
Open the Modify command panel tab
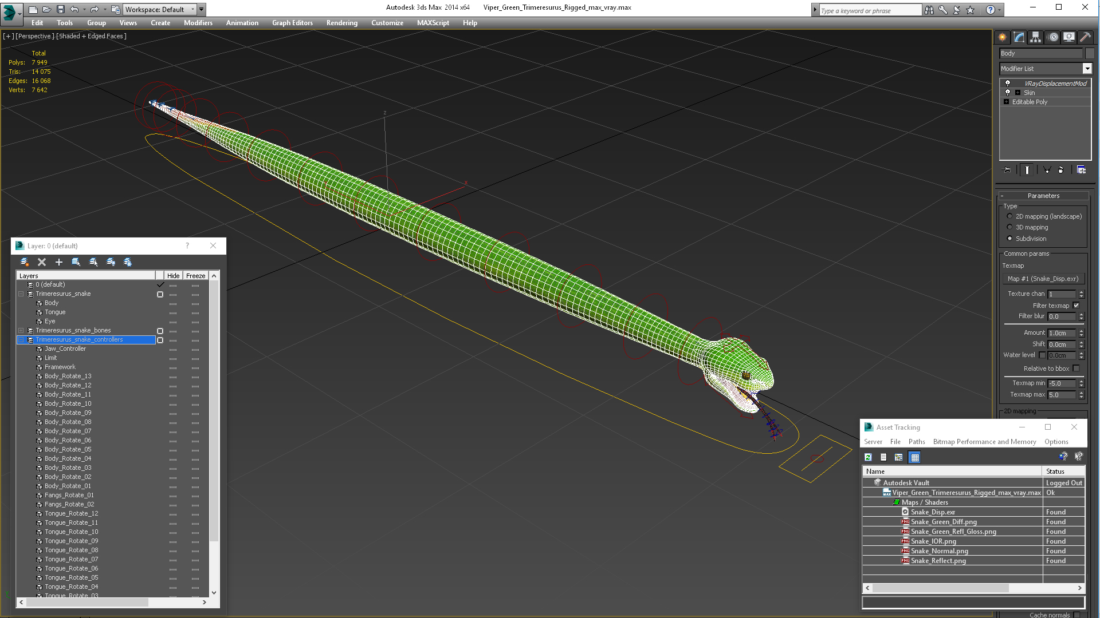click(1019, 37)
